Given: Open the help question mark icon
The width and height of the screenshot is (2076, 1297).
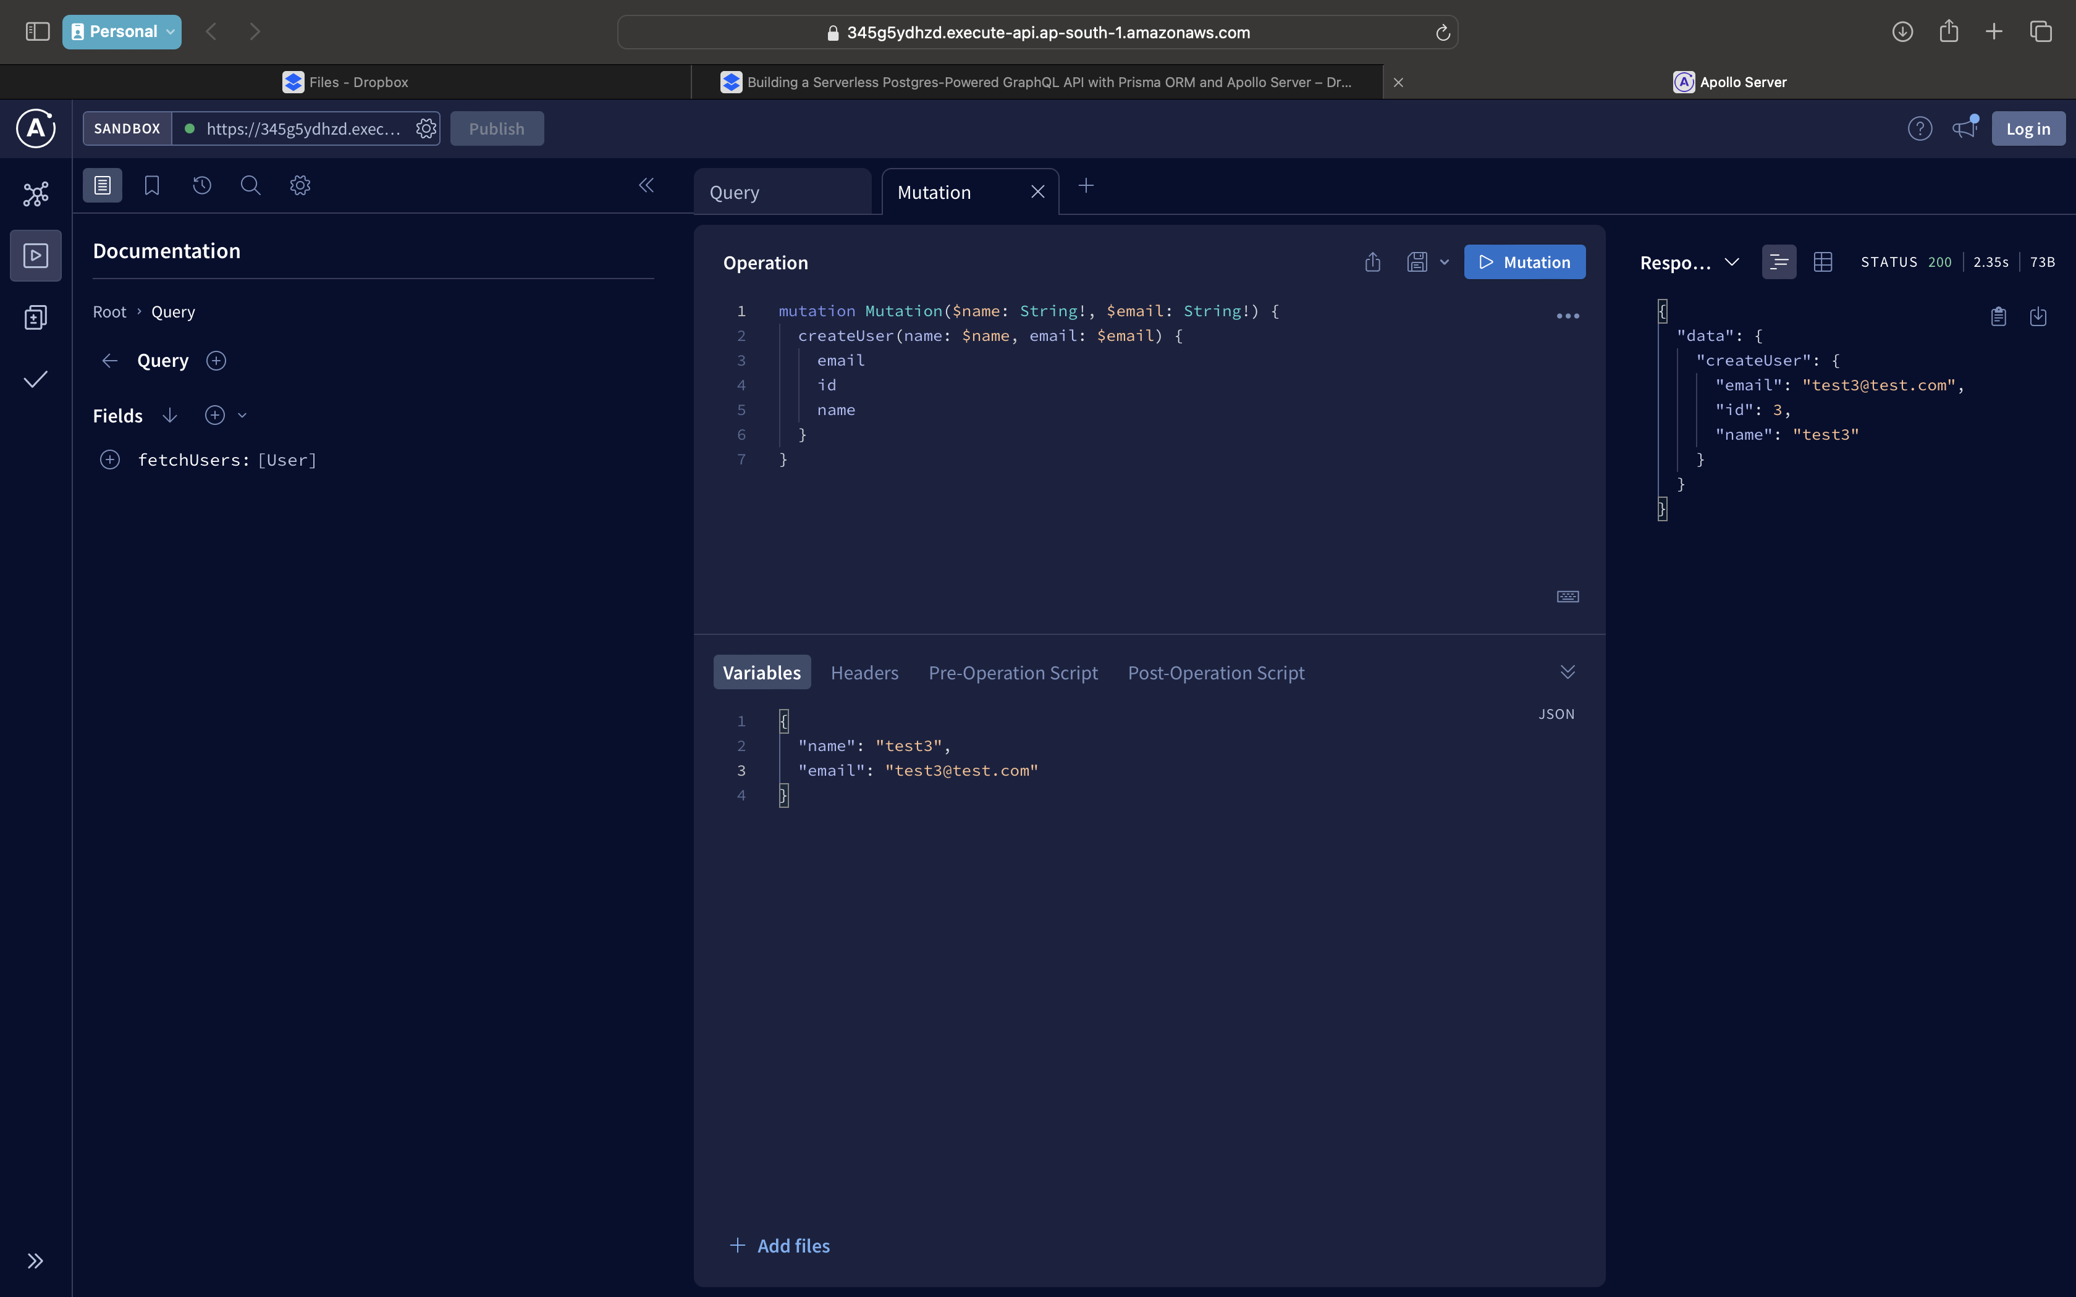Looking at the screenshot, I should tap(1920, 128).
